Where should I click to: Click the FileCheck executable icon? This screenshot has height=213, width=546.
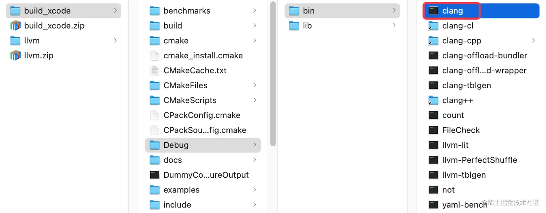coord(433,130)
